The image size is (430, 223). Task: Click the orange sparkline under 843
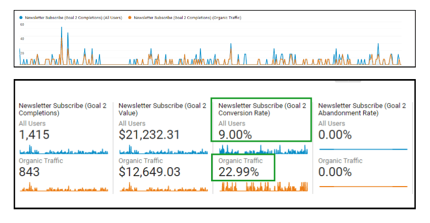coord(63,187)
